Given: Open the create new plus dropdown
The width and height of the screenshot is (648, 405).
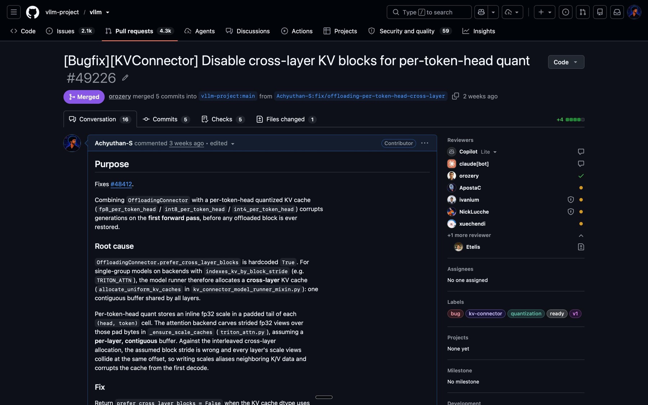Looking at the screenshot, I should [x=544, y=12].
